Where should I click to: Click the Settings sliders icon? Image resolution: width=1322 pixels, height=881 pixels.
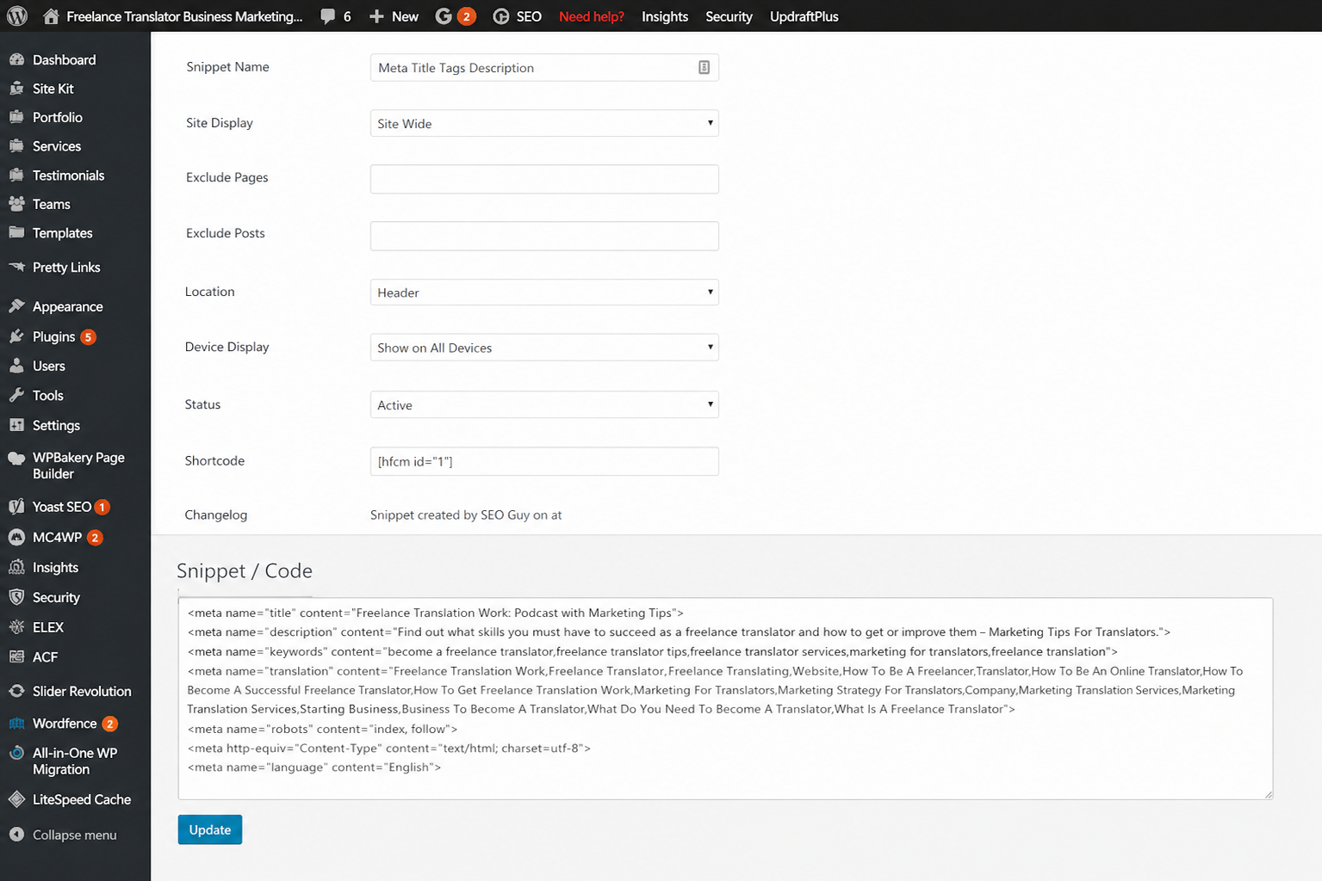tap(16, 425)
